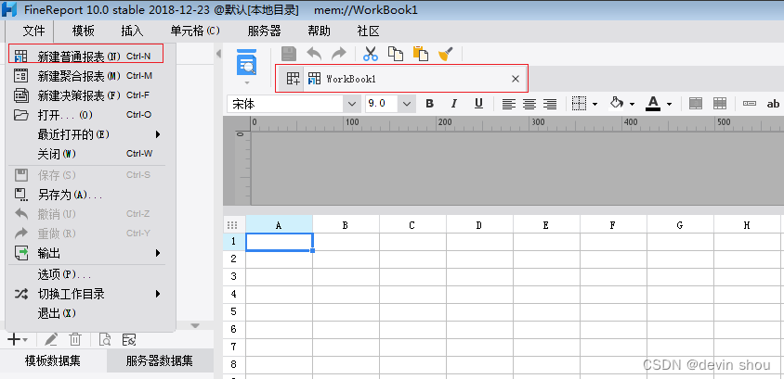The image size is (784, 379).
Task: Apply cell border style
Action: click(579, 104)
